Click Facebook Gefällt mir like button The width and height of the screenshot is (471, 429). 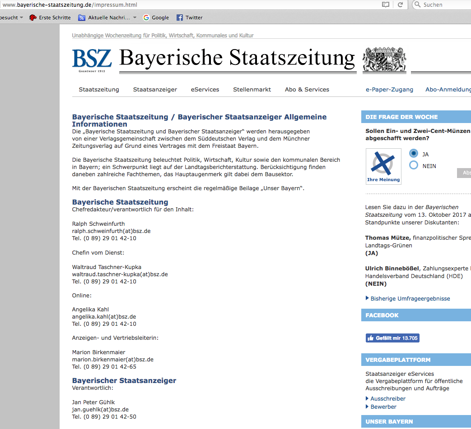point(392,338)
